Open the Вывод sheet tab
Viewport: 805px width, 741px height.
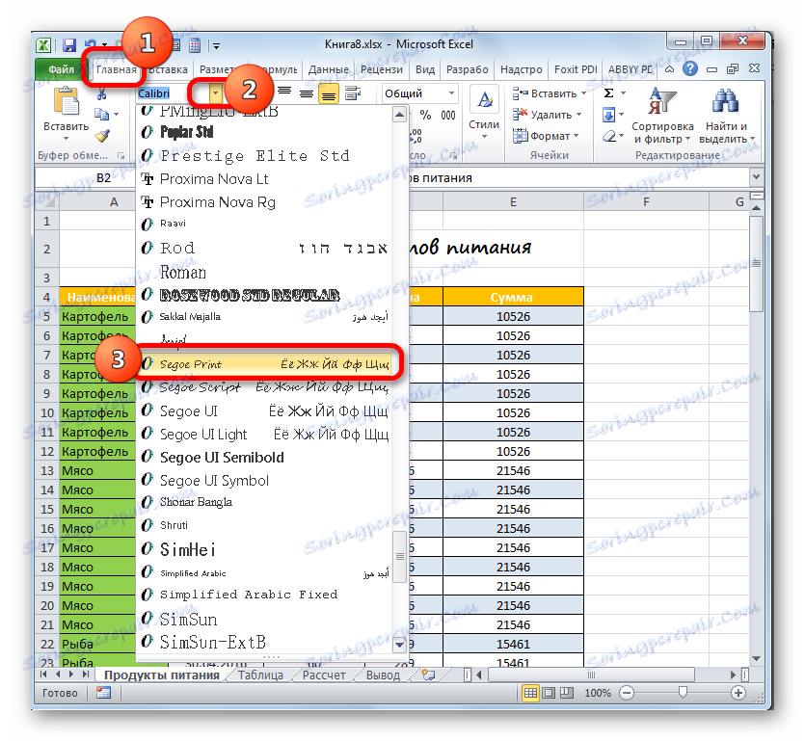(383, 675)
